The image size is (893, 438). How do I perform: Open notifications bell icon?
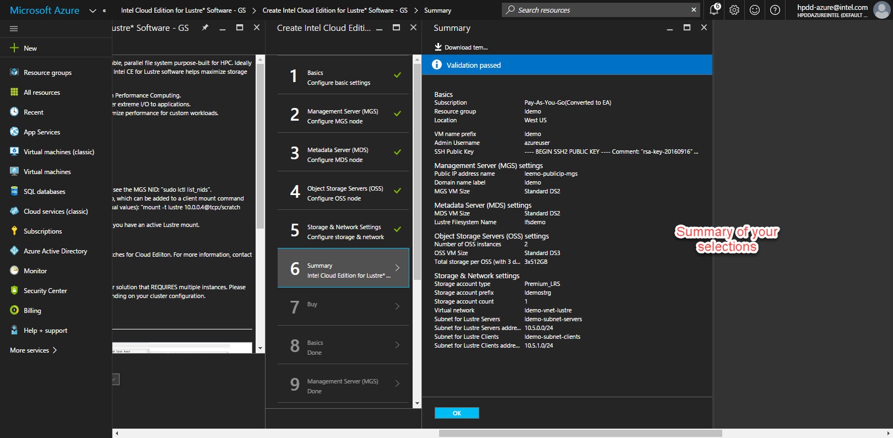click(715, 9)
